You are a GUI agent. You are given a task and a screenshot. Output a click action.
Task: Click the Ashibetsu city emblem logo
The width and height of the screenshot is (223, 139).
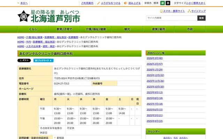[x=24, y=15]
